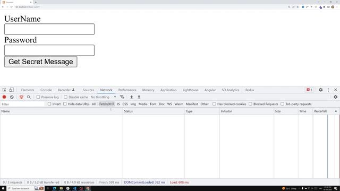Click the Windows Start button
The width and height of the screenshot is (340, 191).
click(3, 188)
